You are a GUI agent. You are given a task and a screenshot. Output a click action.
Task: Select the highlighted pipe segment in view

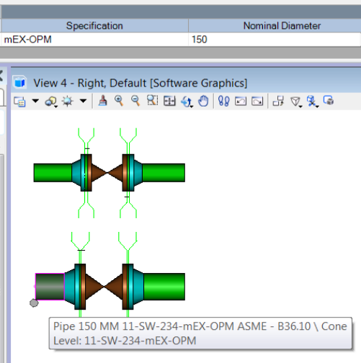pyautogui.click(x=50, y=287)
